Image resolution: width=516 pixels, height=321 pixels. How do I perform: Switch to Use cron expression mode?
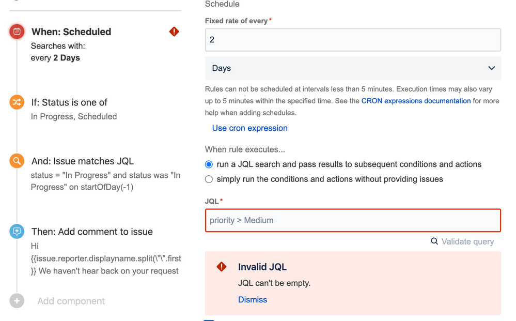click(249, 128)
